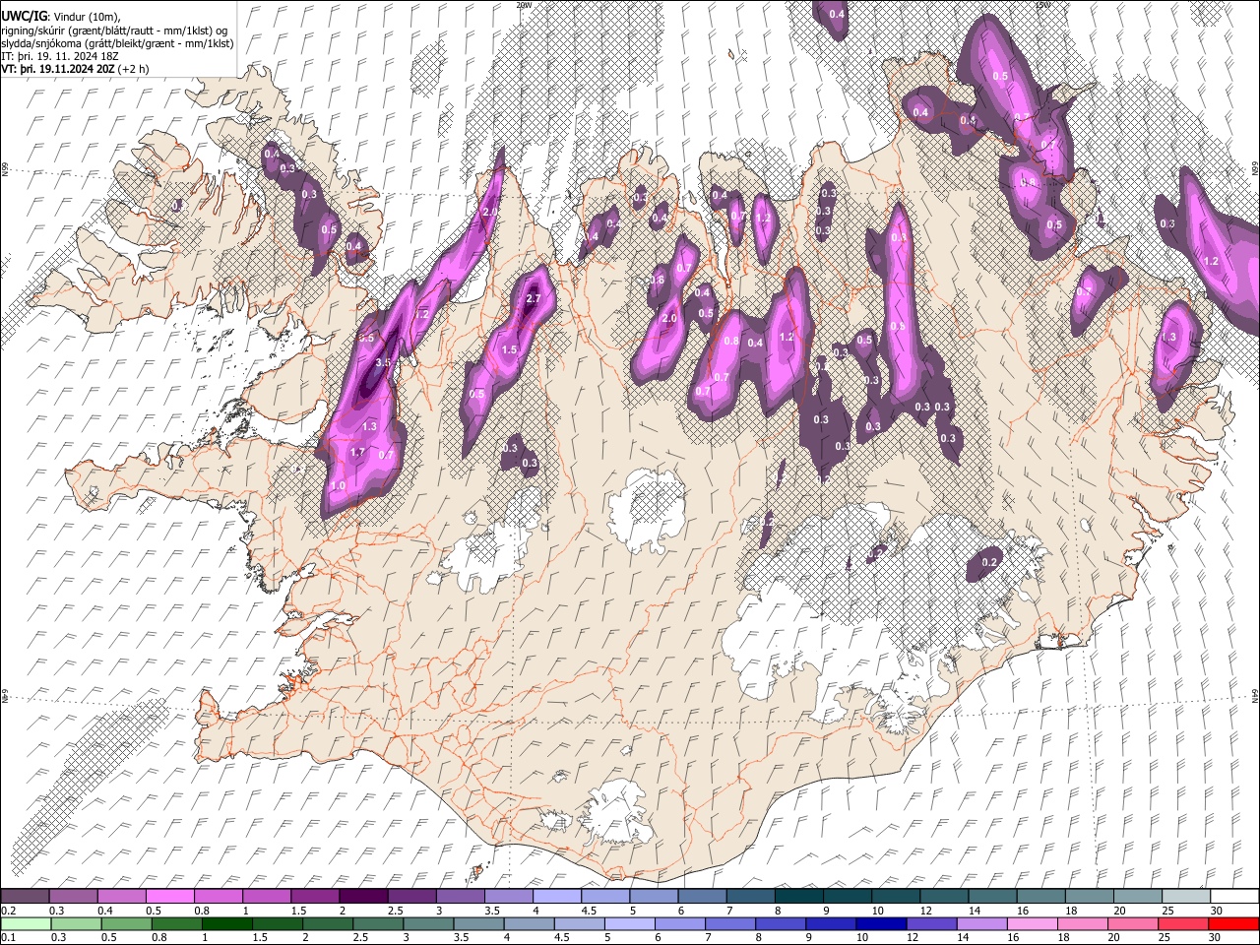Click the red 25–30 bottom-row legend swatch
This screenshot has width=1260, height=945.
[1184, 923]
